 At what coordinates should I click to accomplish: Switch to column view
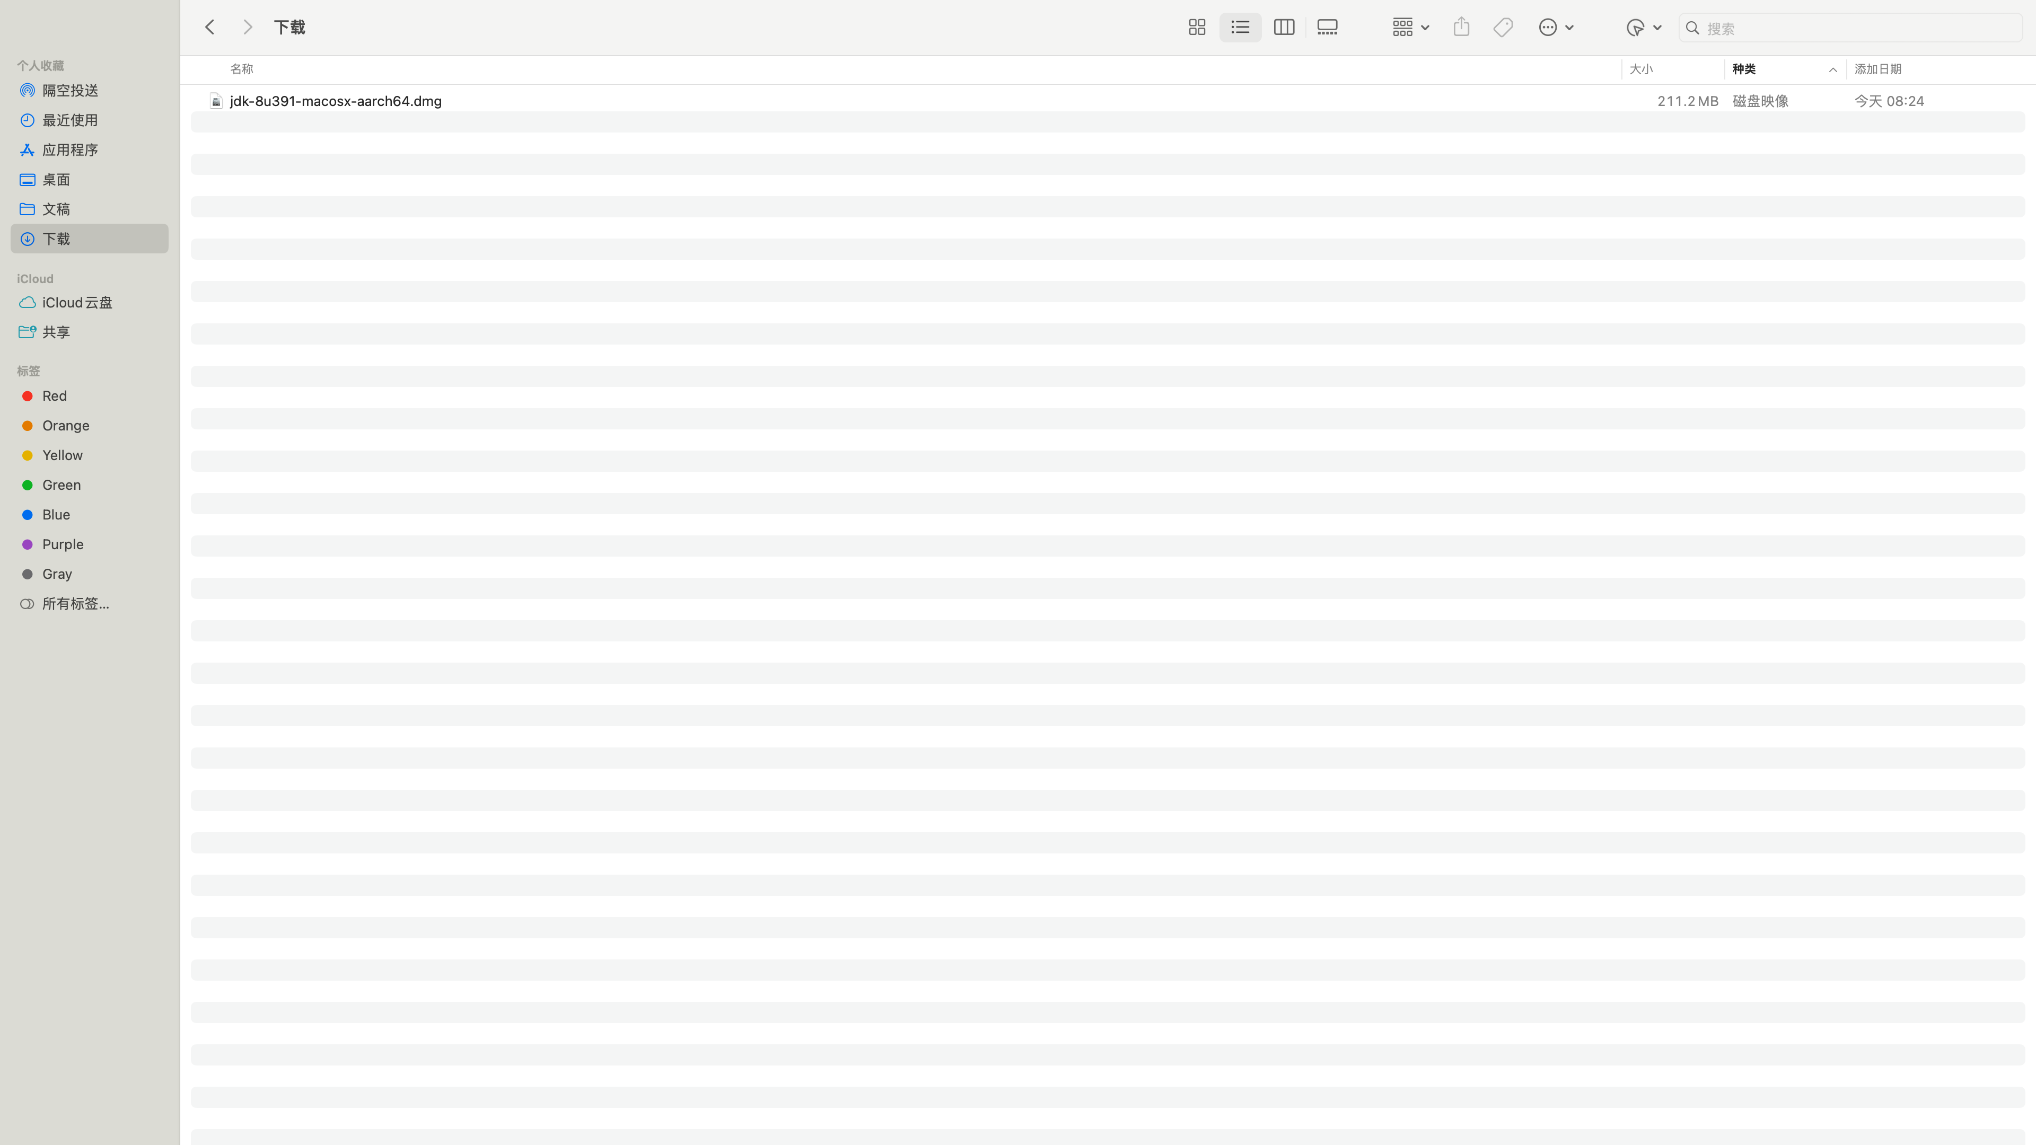pos(1284,28)
